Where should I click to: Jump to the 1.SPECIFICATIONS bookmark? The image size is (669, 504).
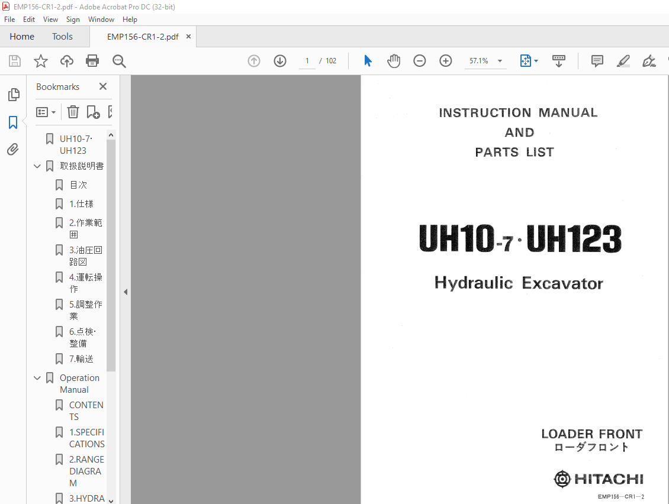(x=86, y=438)
